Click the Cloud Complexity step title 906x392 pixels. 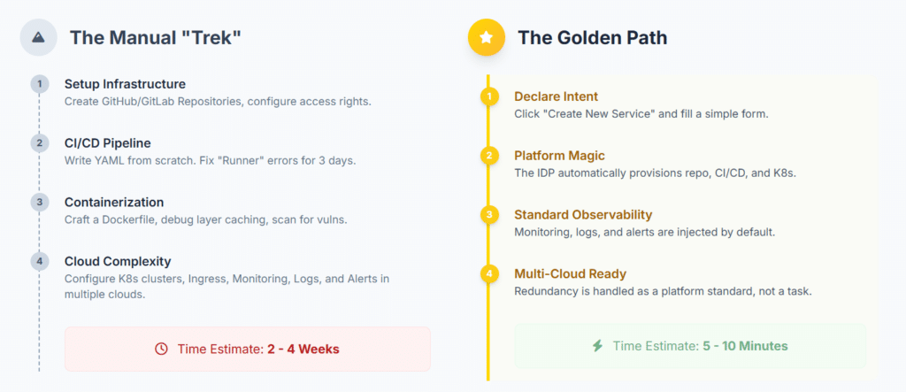(x=118, y=261)
